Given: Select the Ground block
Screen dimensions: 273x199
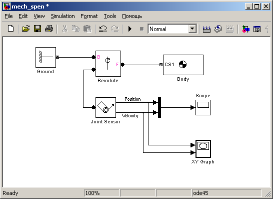Looking at the screenshot, I should pos(45,57).
